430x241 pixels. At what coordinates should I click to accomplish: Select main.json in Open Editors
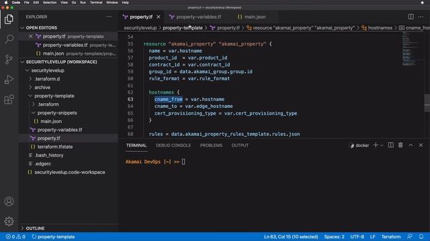pos(68,54)
